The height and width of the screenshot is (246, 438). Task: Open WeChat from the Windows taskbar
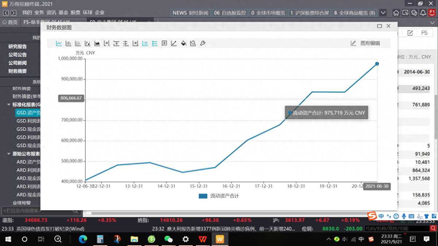(168, 239)
